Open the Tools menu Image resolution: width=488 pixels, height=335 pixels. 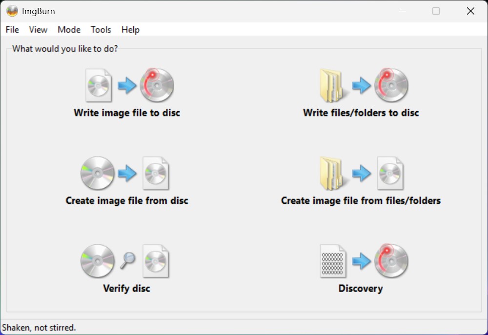click(x=101, y=30)
